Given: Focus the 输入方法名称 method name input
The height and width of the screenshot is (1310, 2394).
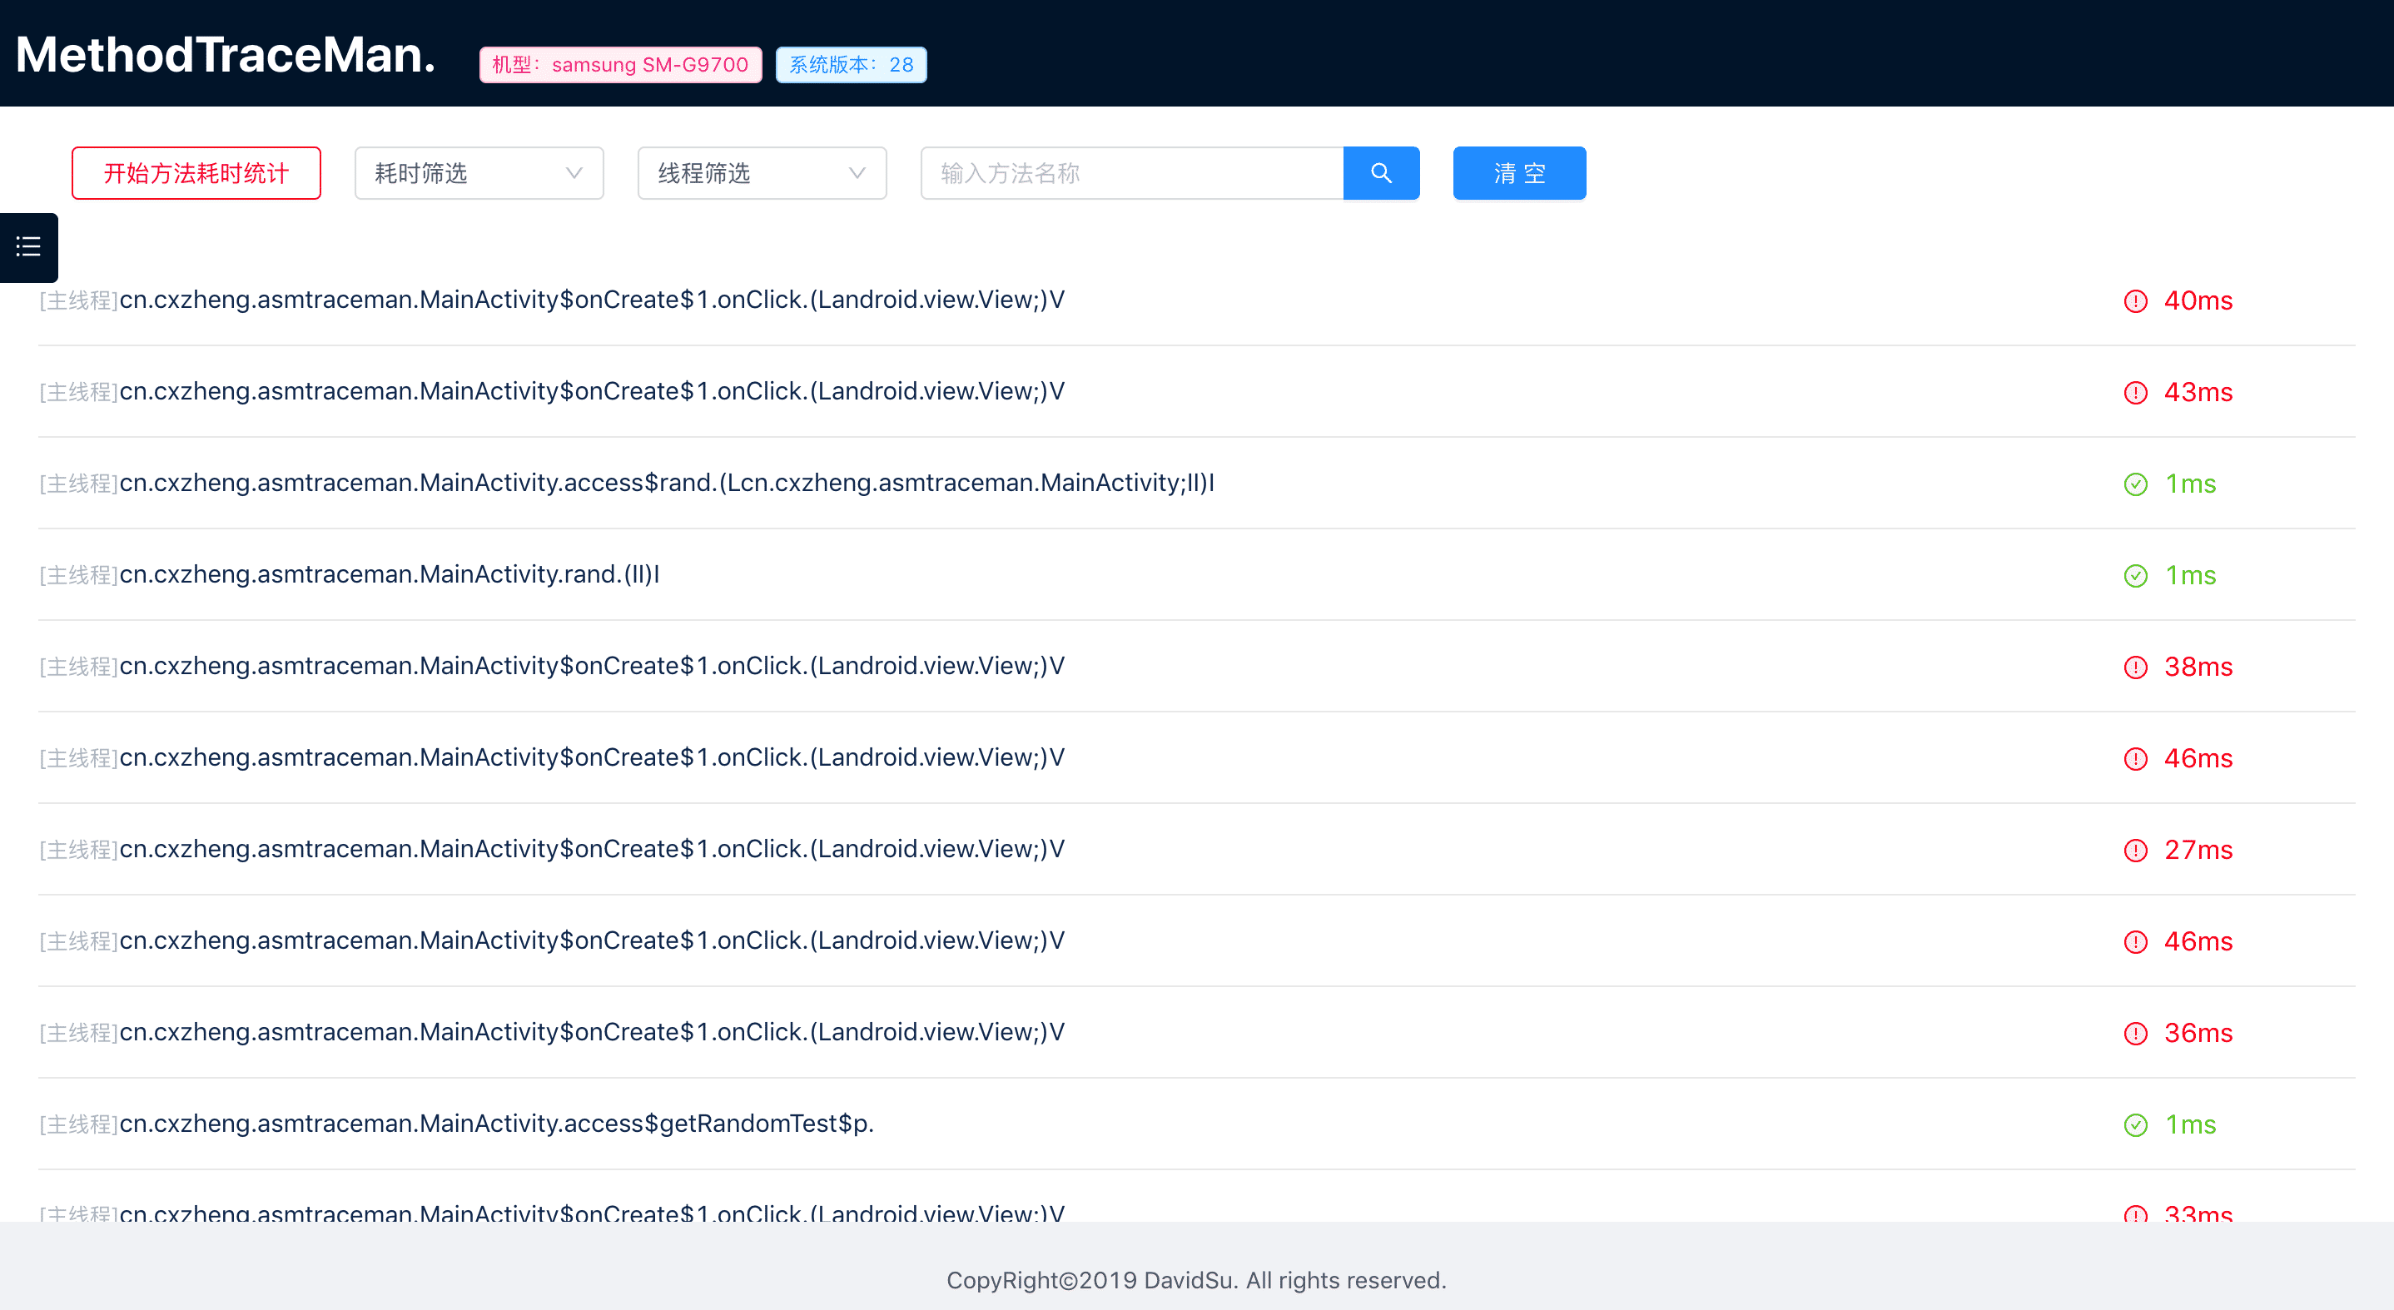Looking at the screenshot, I should pos(1131,173).
